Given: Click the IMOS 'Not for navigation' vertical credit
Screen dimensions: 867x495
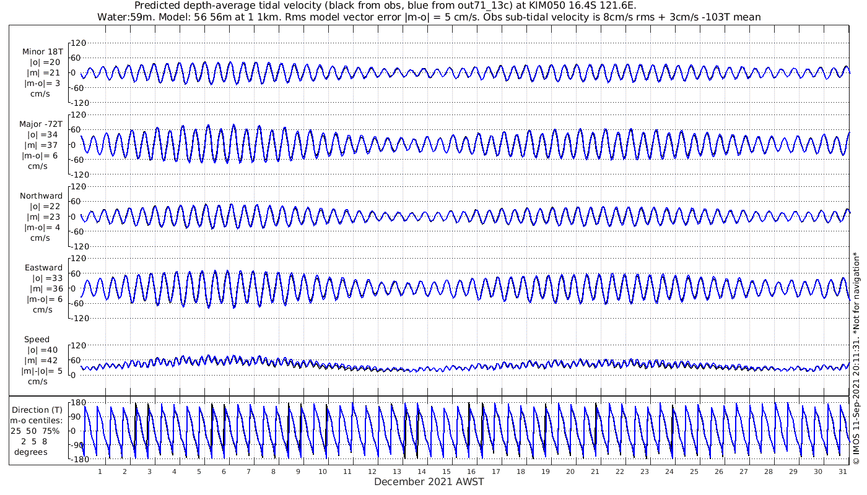Looking at the screenshot, I should click(856, 358).
